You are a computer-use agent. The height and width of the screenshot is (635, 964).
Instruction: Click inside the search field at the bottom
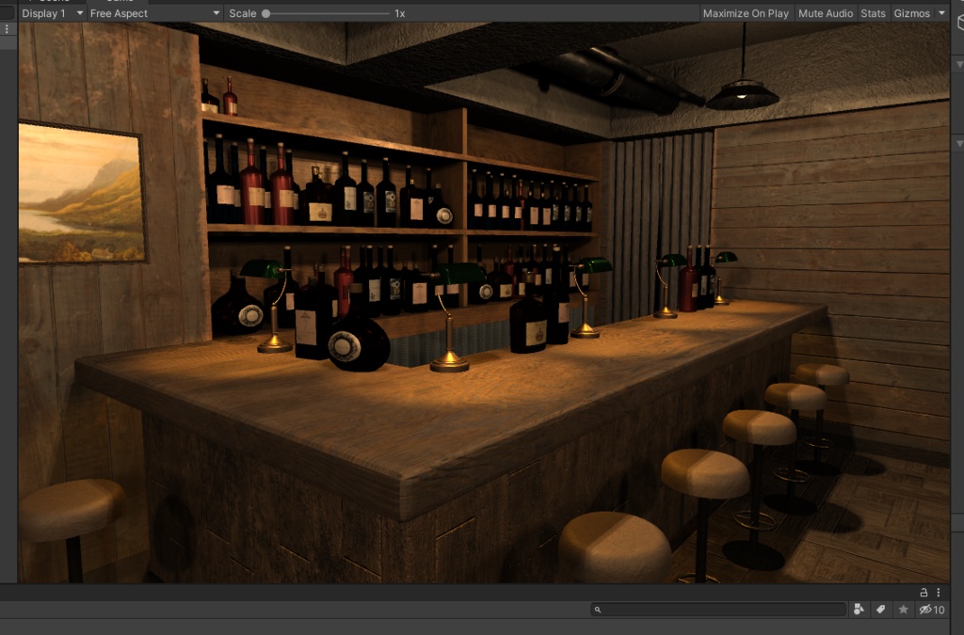[718, 610]
